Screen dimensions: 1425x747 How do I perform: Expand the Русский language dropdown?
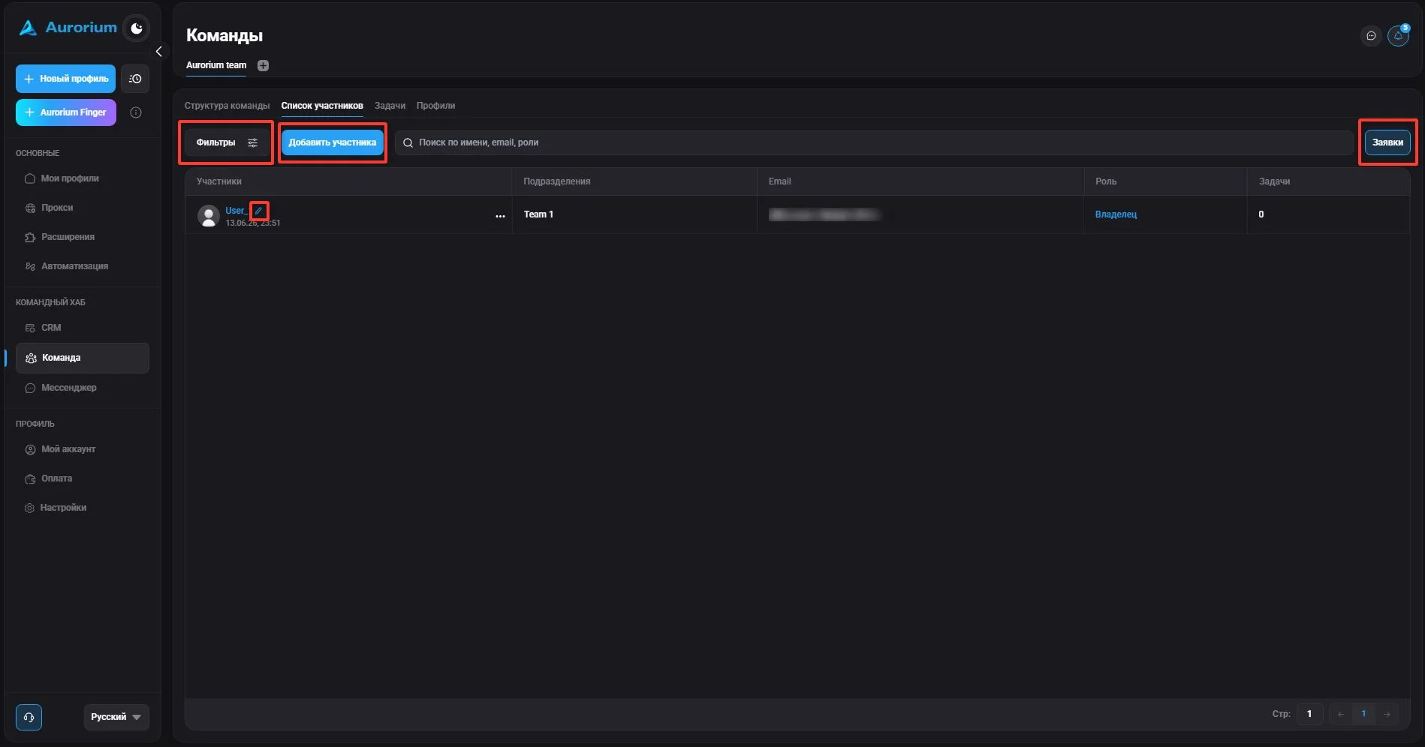[x=116, y=717]
